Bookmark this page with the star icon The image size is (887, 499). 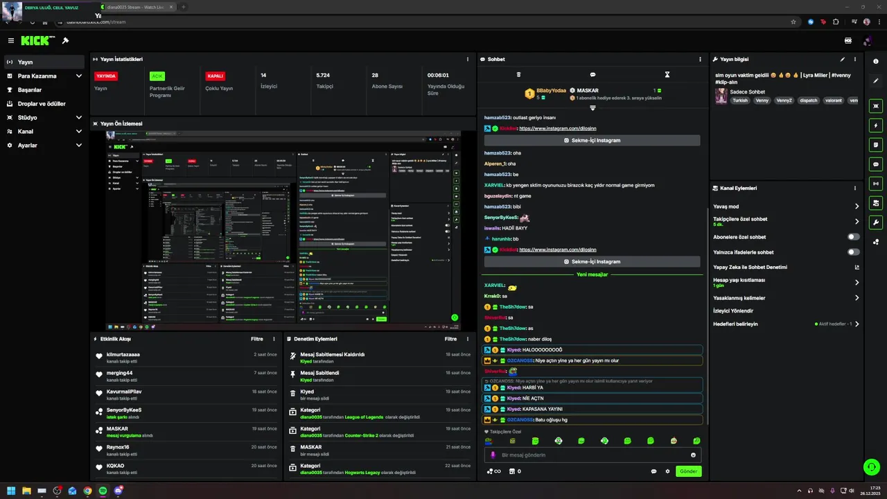793,21
